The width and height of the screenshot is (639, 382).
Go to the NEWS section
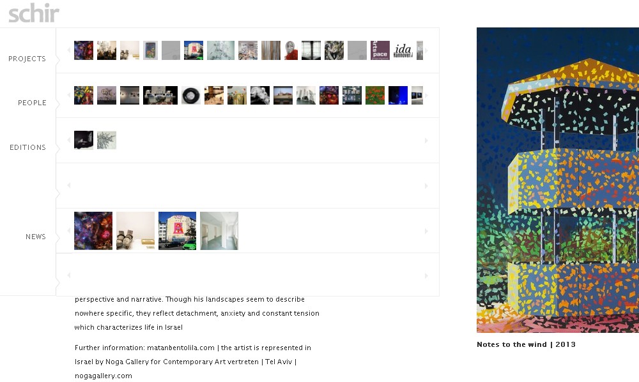[35, 237]
